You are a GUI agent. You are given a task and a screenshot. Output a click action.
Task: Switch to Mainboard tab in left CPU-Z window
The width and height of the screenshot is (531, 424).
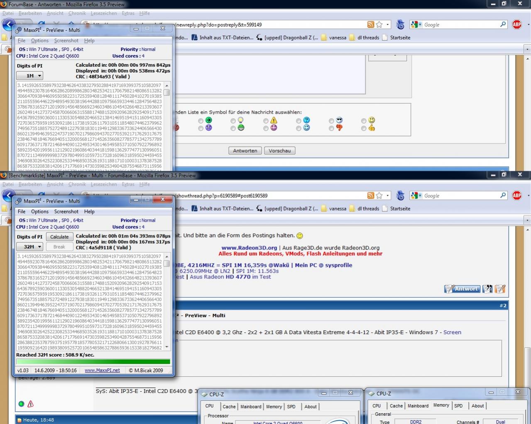(x=251, y=407)
